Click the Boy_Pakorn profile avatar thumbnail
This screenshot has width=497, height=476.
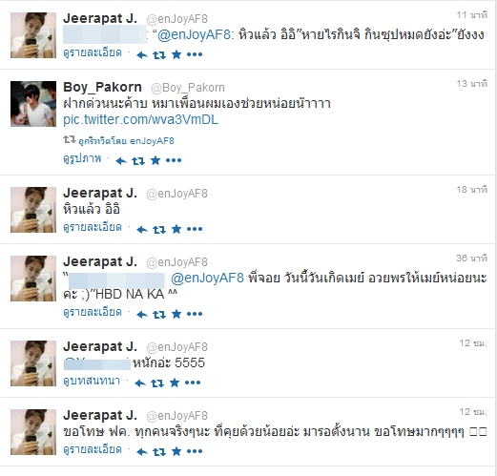pyautogui.click(x=33, y=104)
